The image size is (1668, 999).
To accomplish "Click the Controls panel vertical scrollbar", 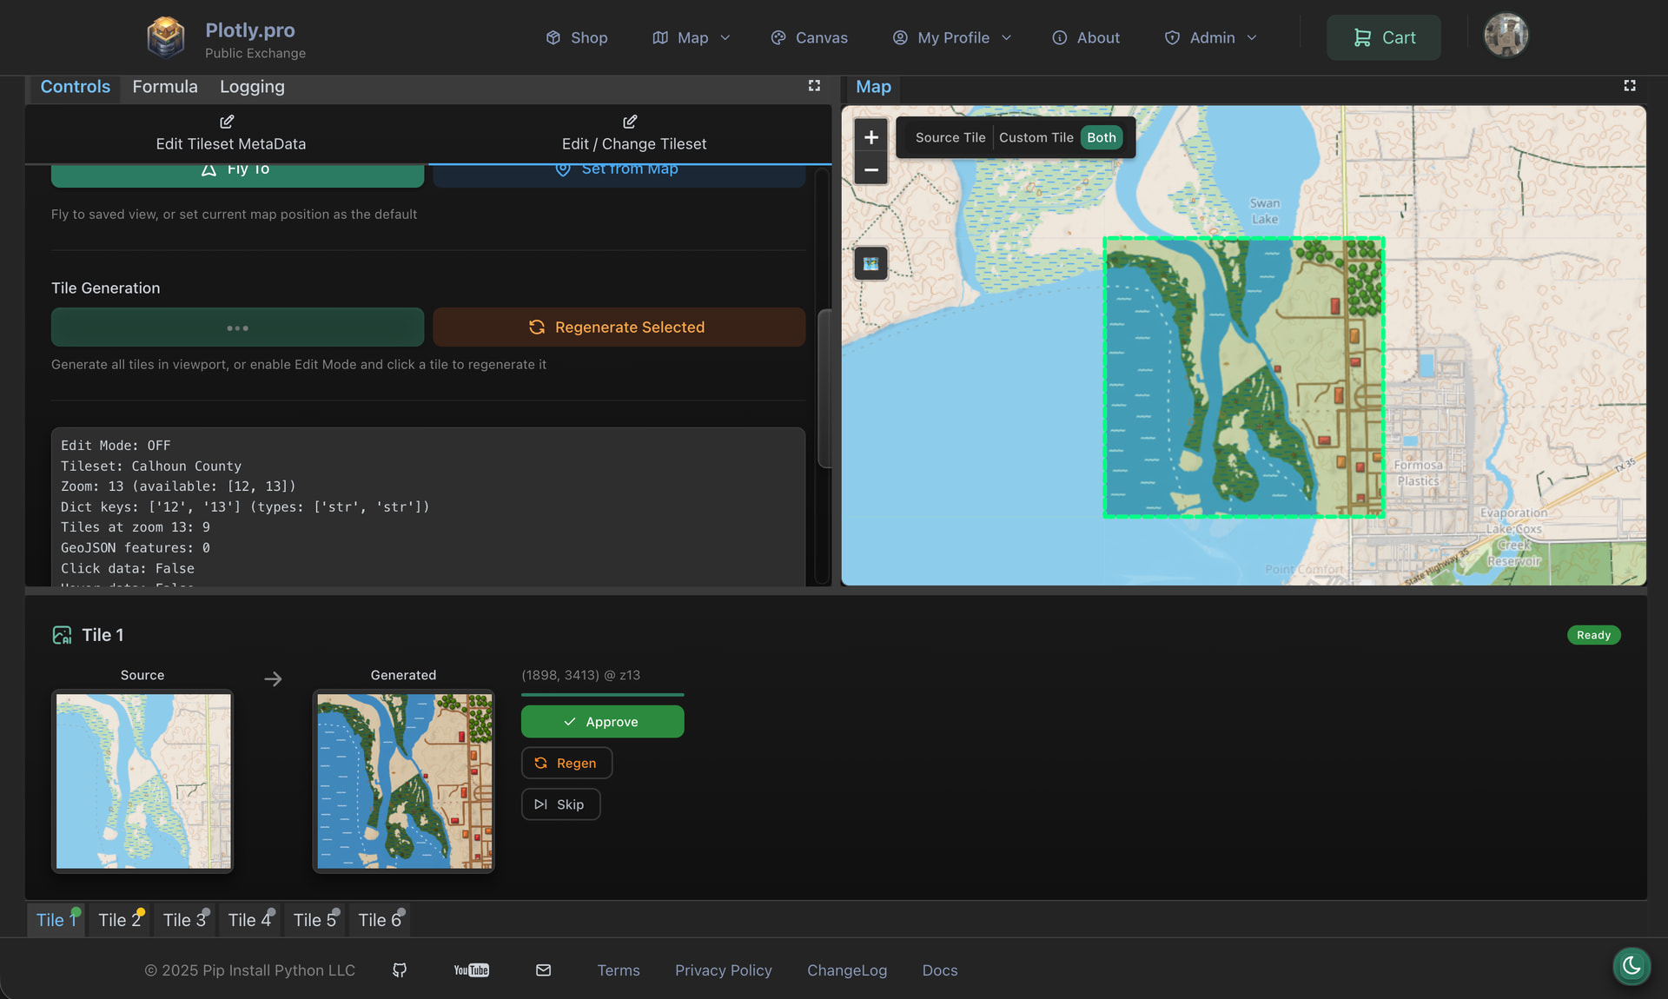I will [824, 387].
